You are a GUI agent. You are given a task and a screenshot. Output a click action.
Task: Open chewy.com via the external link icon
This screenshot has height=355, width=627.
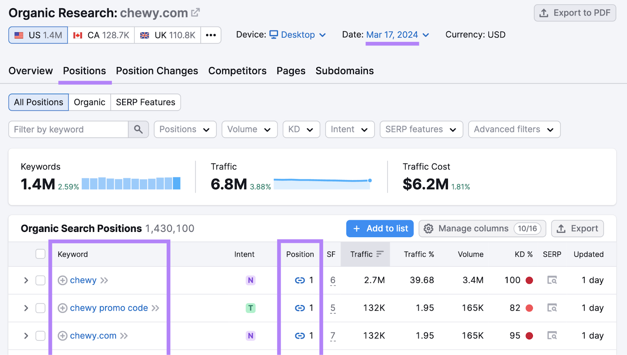tap(196, 11)
